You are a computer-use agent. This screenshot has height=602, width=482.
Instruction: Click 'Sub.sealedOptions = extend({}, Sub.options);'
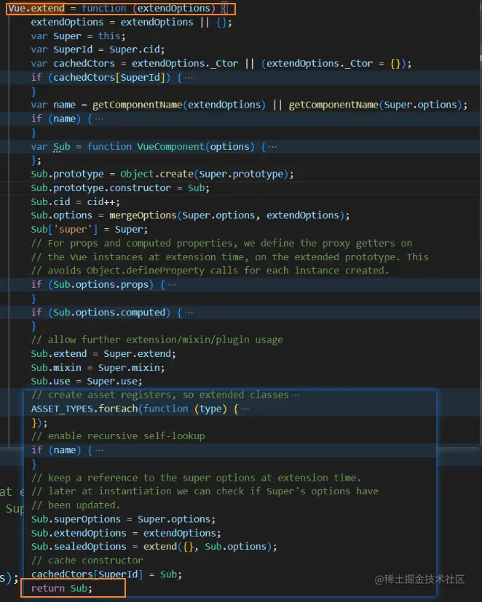click(154, 547)
